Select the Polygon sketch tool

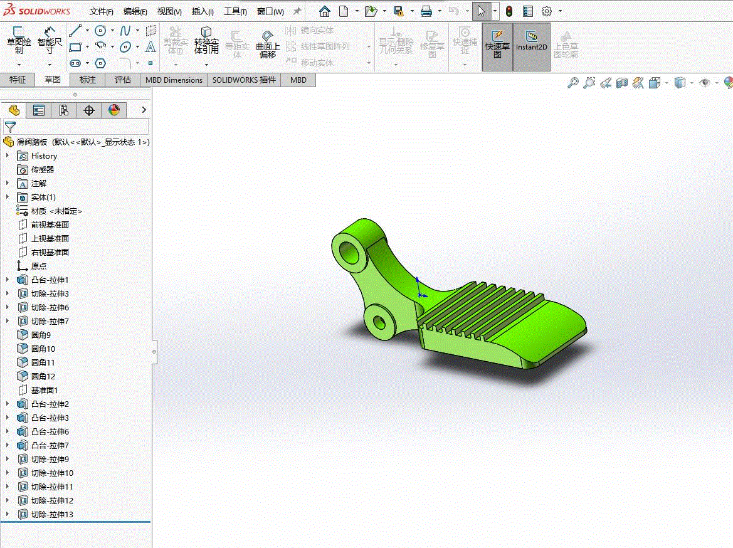coord(100,63)
